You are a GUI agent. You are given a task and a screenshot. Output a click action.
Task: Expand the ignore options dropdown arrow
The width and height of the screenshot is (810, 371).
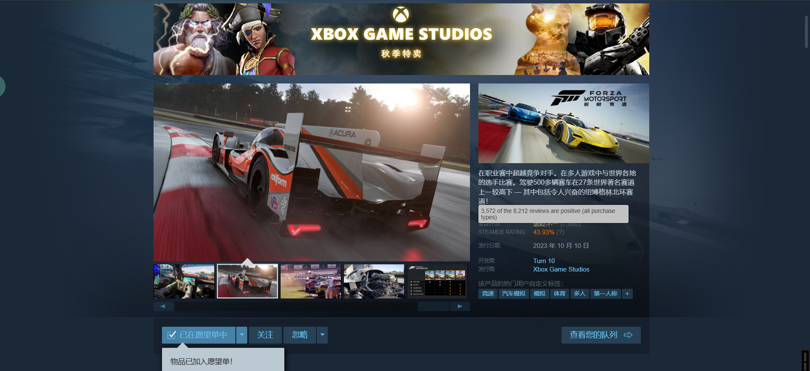pos(322,335)
